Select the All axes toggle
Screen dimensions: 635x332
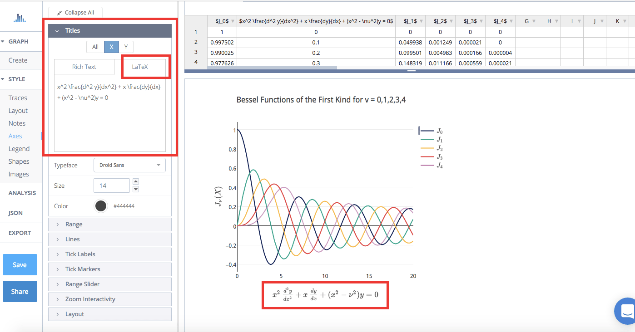point(95,47)
